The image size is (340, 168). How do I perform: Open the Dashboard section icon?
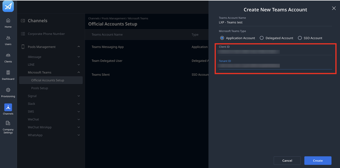point(8,73)
